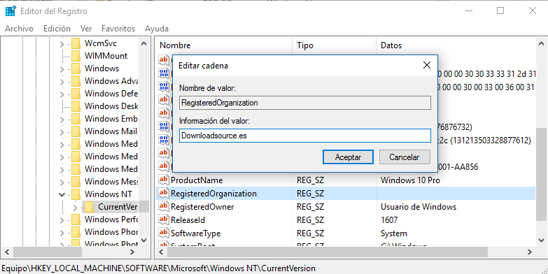Expand the Windows Mail tree node
Viewport: 548px width, 274px height.
(62, 132)
